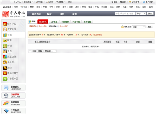Select the 投票记录 sidebar icon
The image size is (156, 114).
tap(5, 57)
